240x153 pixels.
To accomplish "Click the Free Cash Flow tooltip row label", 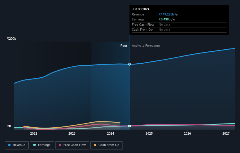I will [143, 25].
